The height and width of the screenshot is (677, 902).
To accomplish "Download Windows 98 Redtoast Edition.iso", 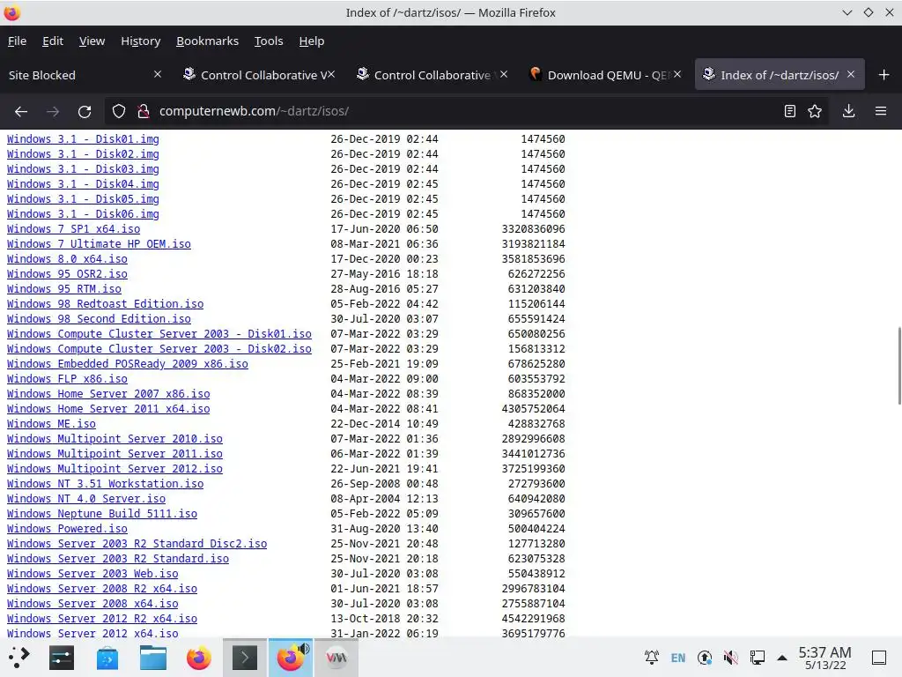I will [x=106, y=303].
